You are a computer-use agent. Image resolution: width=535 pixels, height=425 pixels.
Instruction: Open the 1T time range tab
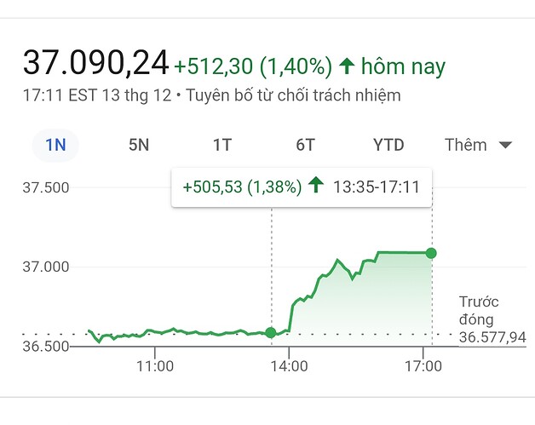222,145
